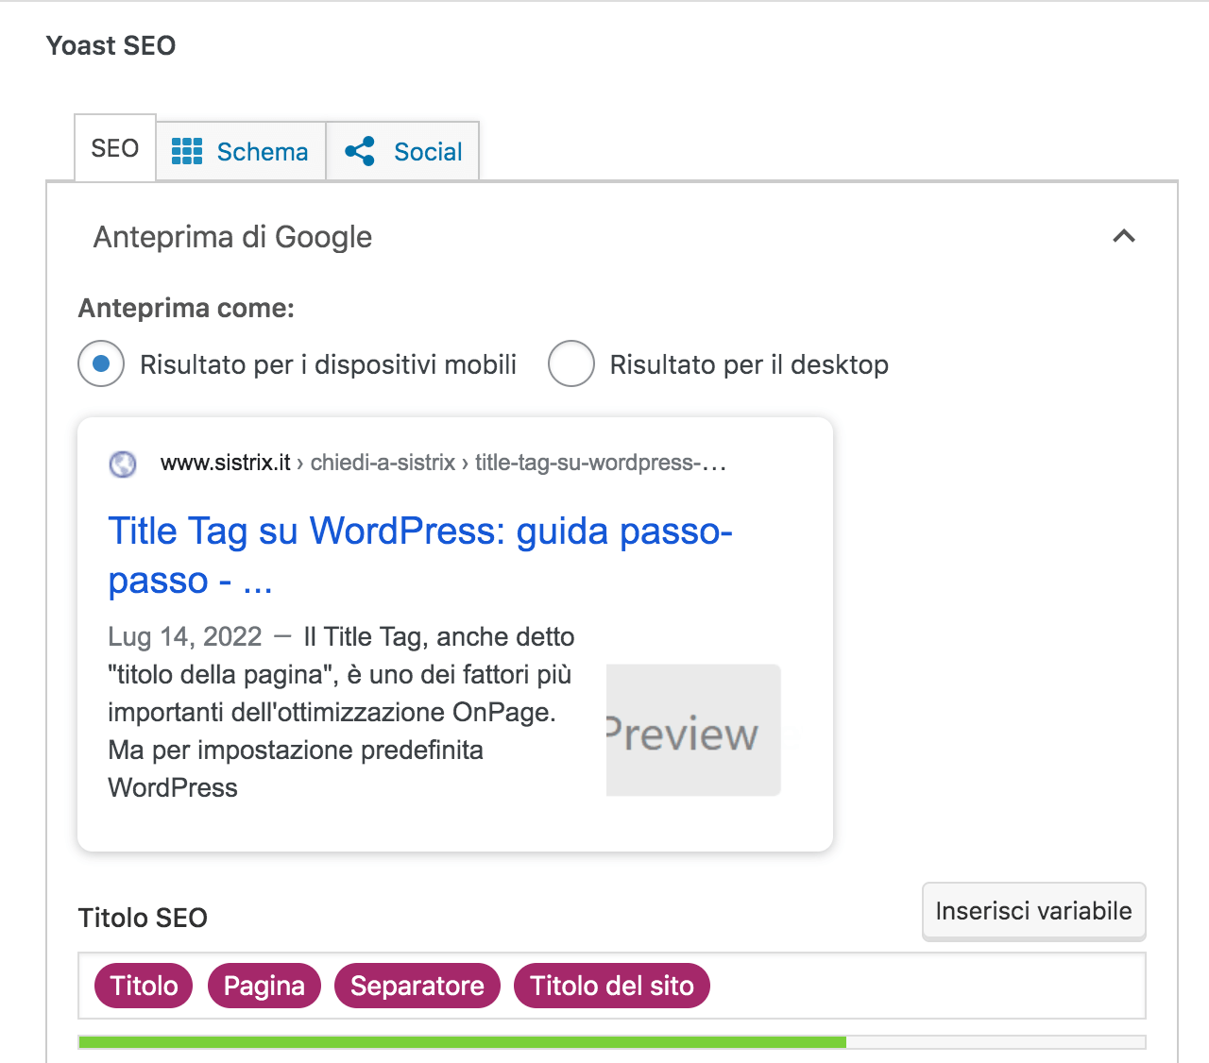Click the preview meta description text
Image resolution: width=1209 pixels, height=1063 pixels.
(342, 712)
